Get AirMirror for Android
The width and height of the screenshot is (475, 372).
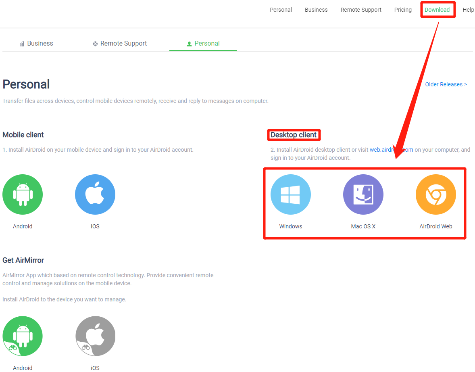click(x=23, y=336)
